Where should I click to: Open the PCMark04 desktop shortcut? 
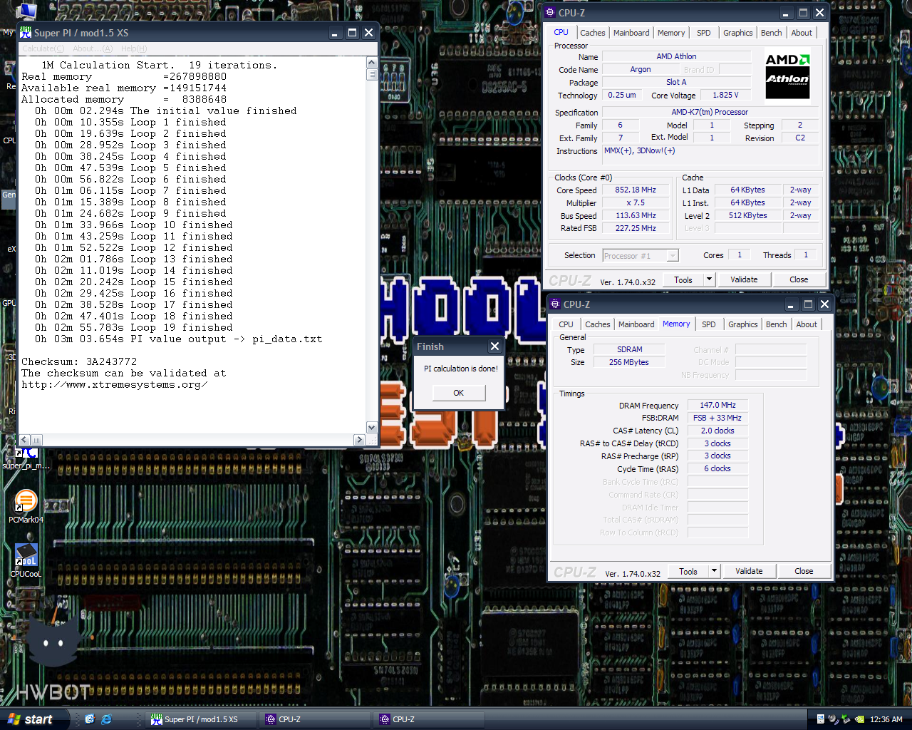[x=26, y=507]
